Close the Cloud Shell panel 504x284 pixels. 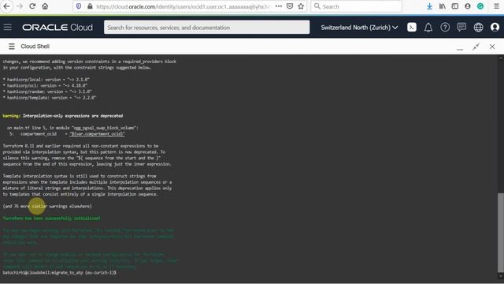(492, 47)
